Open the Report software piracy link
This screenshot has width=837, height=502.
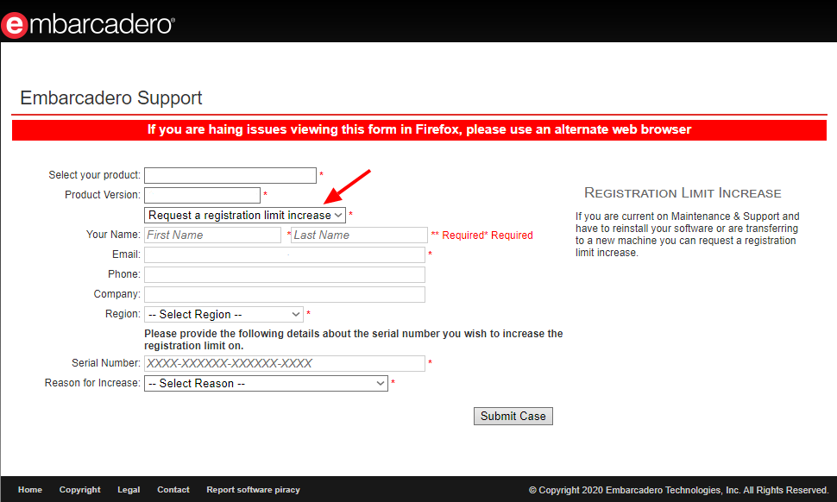pos(253,490)
